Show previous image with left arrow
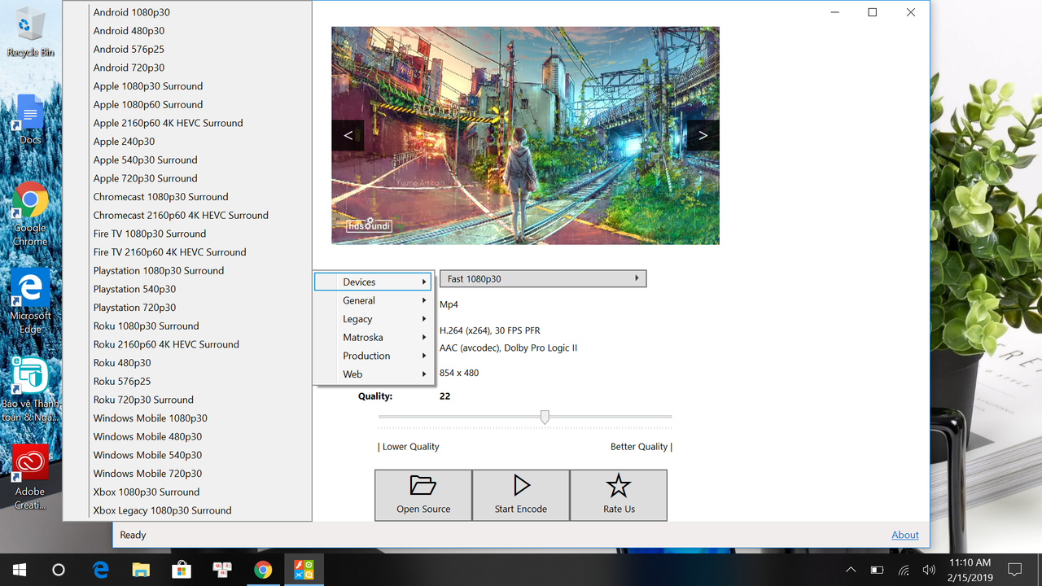The image size is (1042, 586). point(348,135)
